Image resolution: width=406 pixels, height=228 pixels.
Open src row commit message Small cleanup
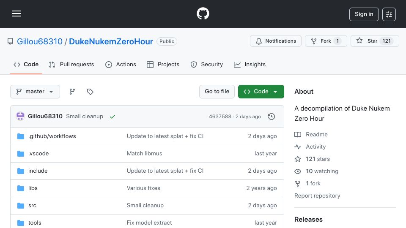click(145, 206)
